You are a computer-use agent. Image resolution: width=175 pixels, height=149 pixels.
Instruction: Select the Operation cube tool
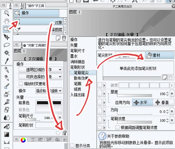(x=6, y=29)
